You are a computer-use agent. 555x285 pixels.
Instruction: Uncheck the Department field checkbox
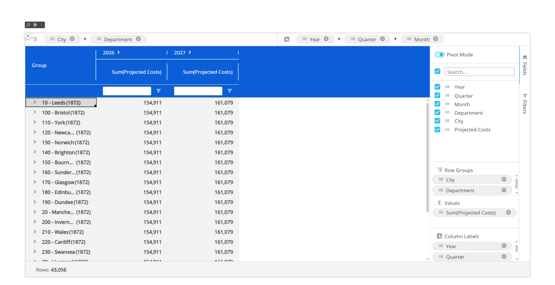tap(438, 112)
